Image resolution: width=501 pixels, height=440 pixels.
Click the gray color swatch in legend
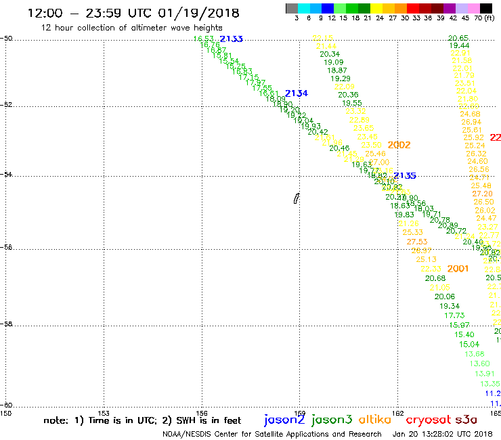[292, 8]
